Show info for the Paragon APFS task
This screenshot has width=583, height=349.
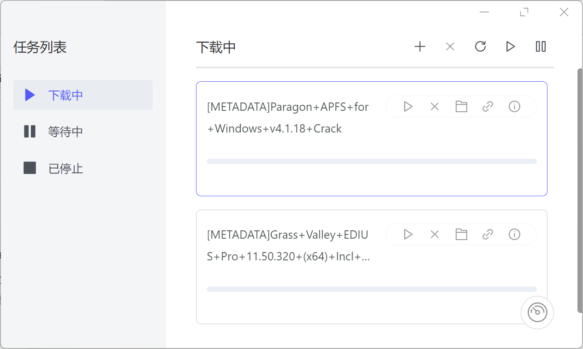(514, 107)
